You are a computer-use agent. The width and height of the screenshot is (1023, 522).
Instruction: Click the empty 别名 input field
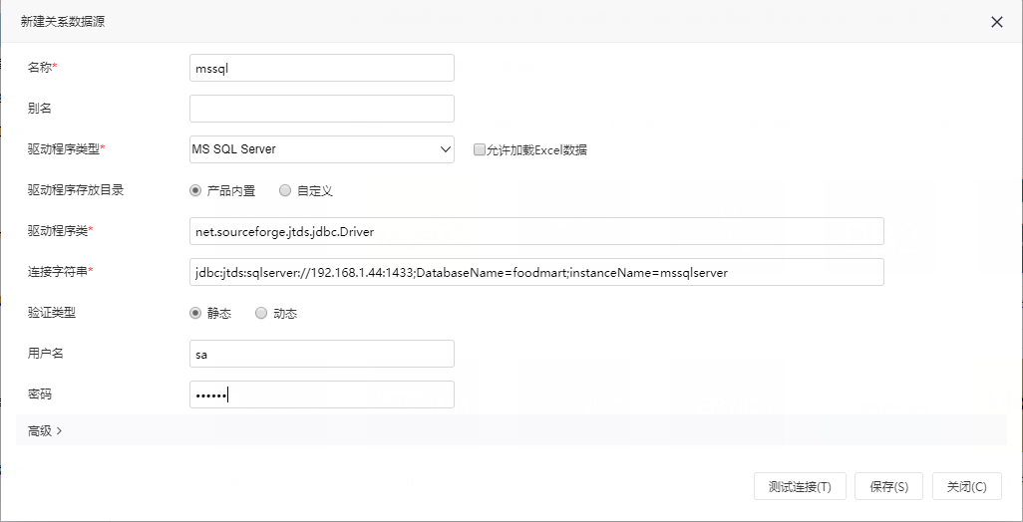pyautogui.click(x=322, y=109)
